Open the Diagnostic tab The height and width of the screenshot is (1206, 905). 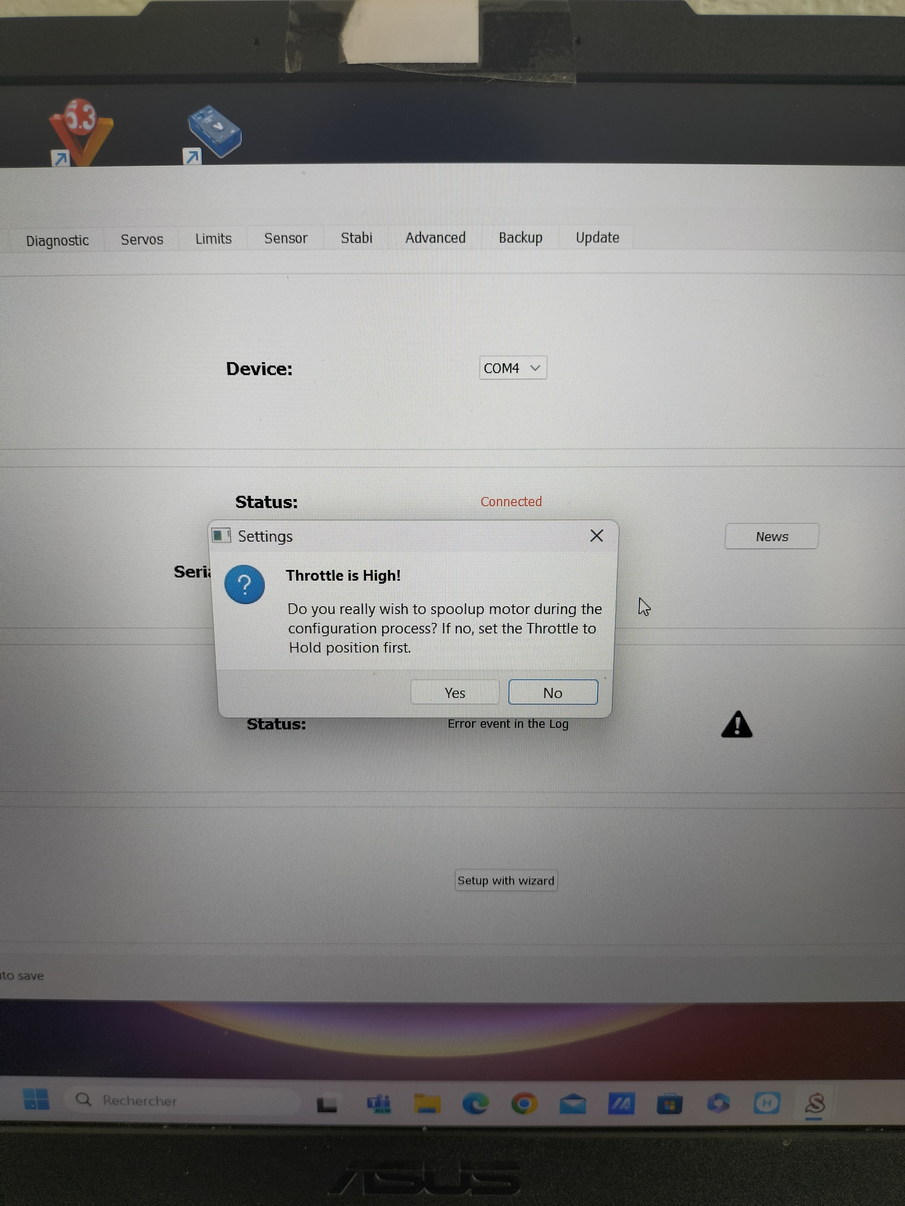click(57, 240)
